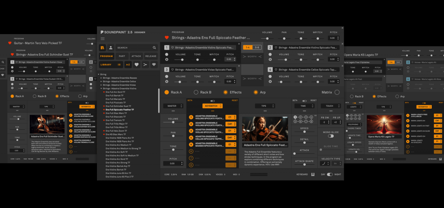Click the diamond filter icon in browser

pos(154,65)
